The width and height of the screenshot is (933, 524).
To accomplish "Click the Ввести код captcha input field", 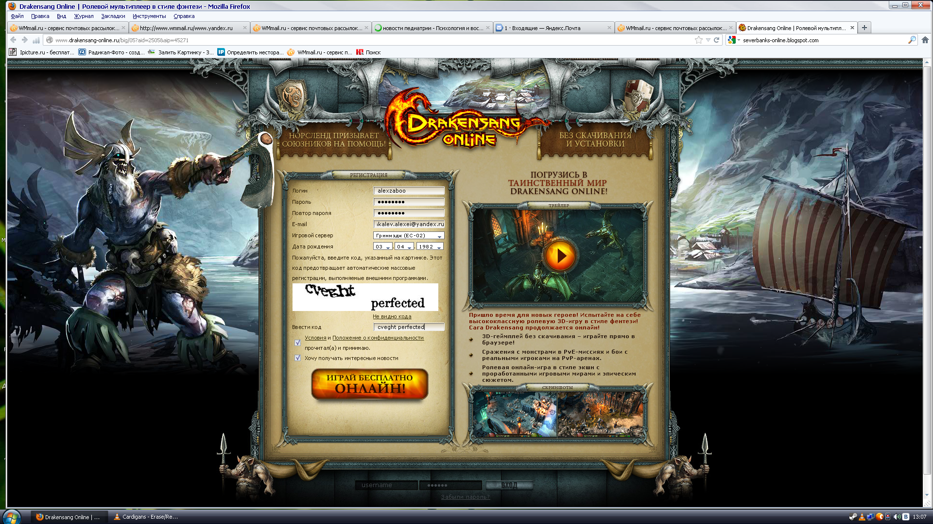I will [409, 327].
